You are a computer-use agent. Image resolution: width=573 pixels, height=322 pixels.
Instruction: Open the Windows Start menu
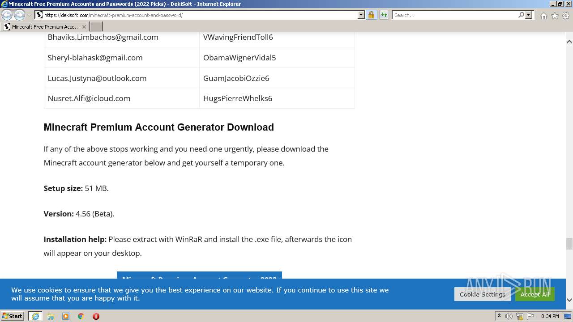click(x=13, y=316)
